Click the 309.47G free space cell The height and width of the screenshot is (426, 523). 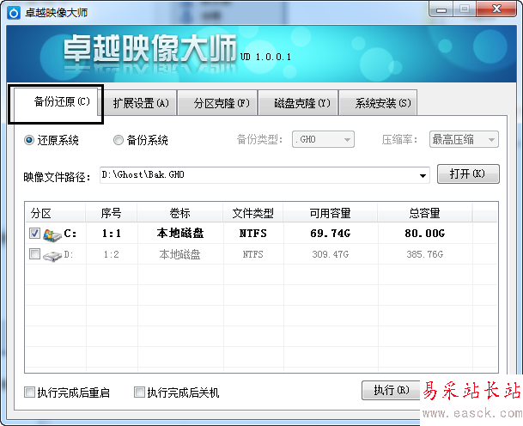tap(331, 254)
